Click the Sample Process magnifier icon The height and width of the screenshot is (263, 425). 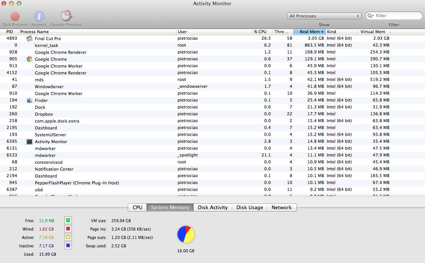click(66, 16)
